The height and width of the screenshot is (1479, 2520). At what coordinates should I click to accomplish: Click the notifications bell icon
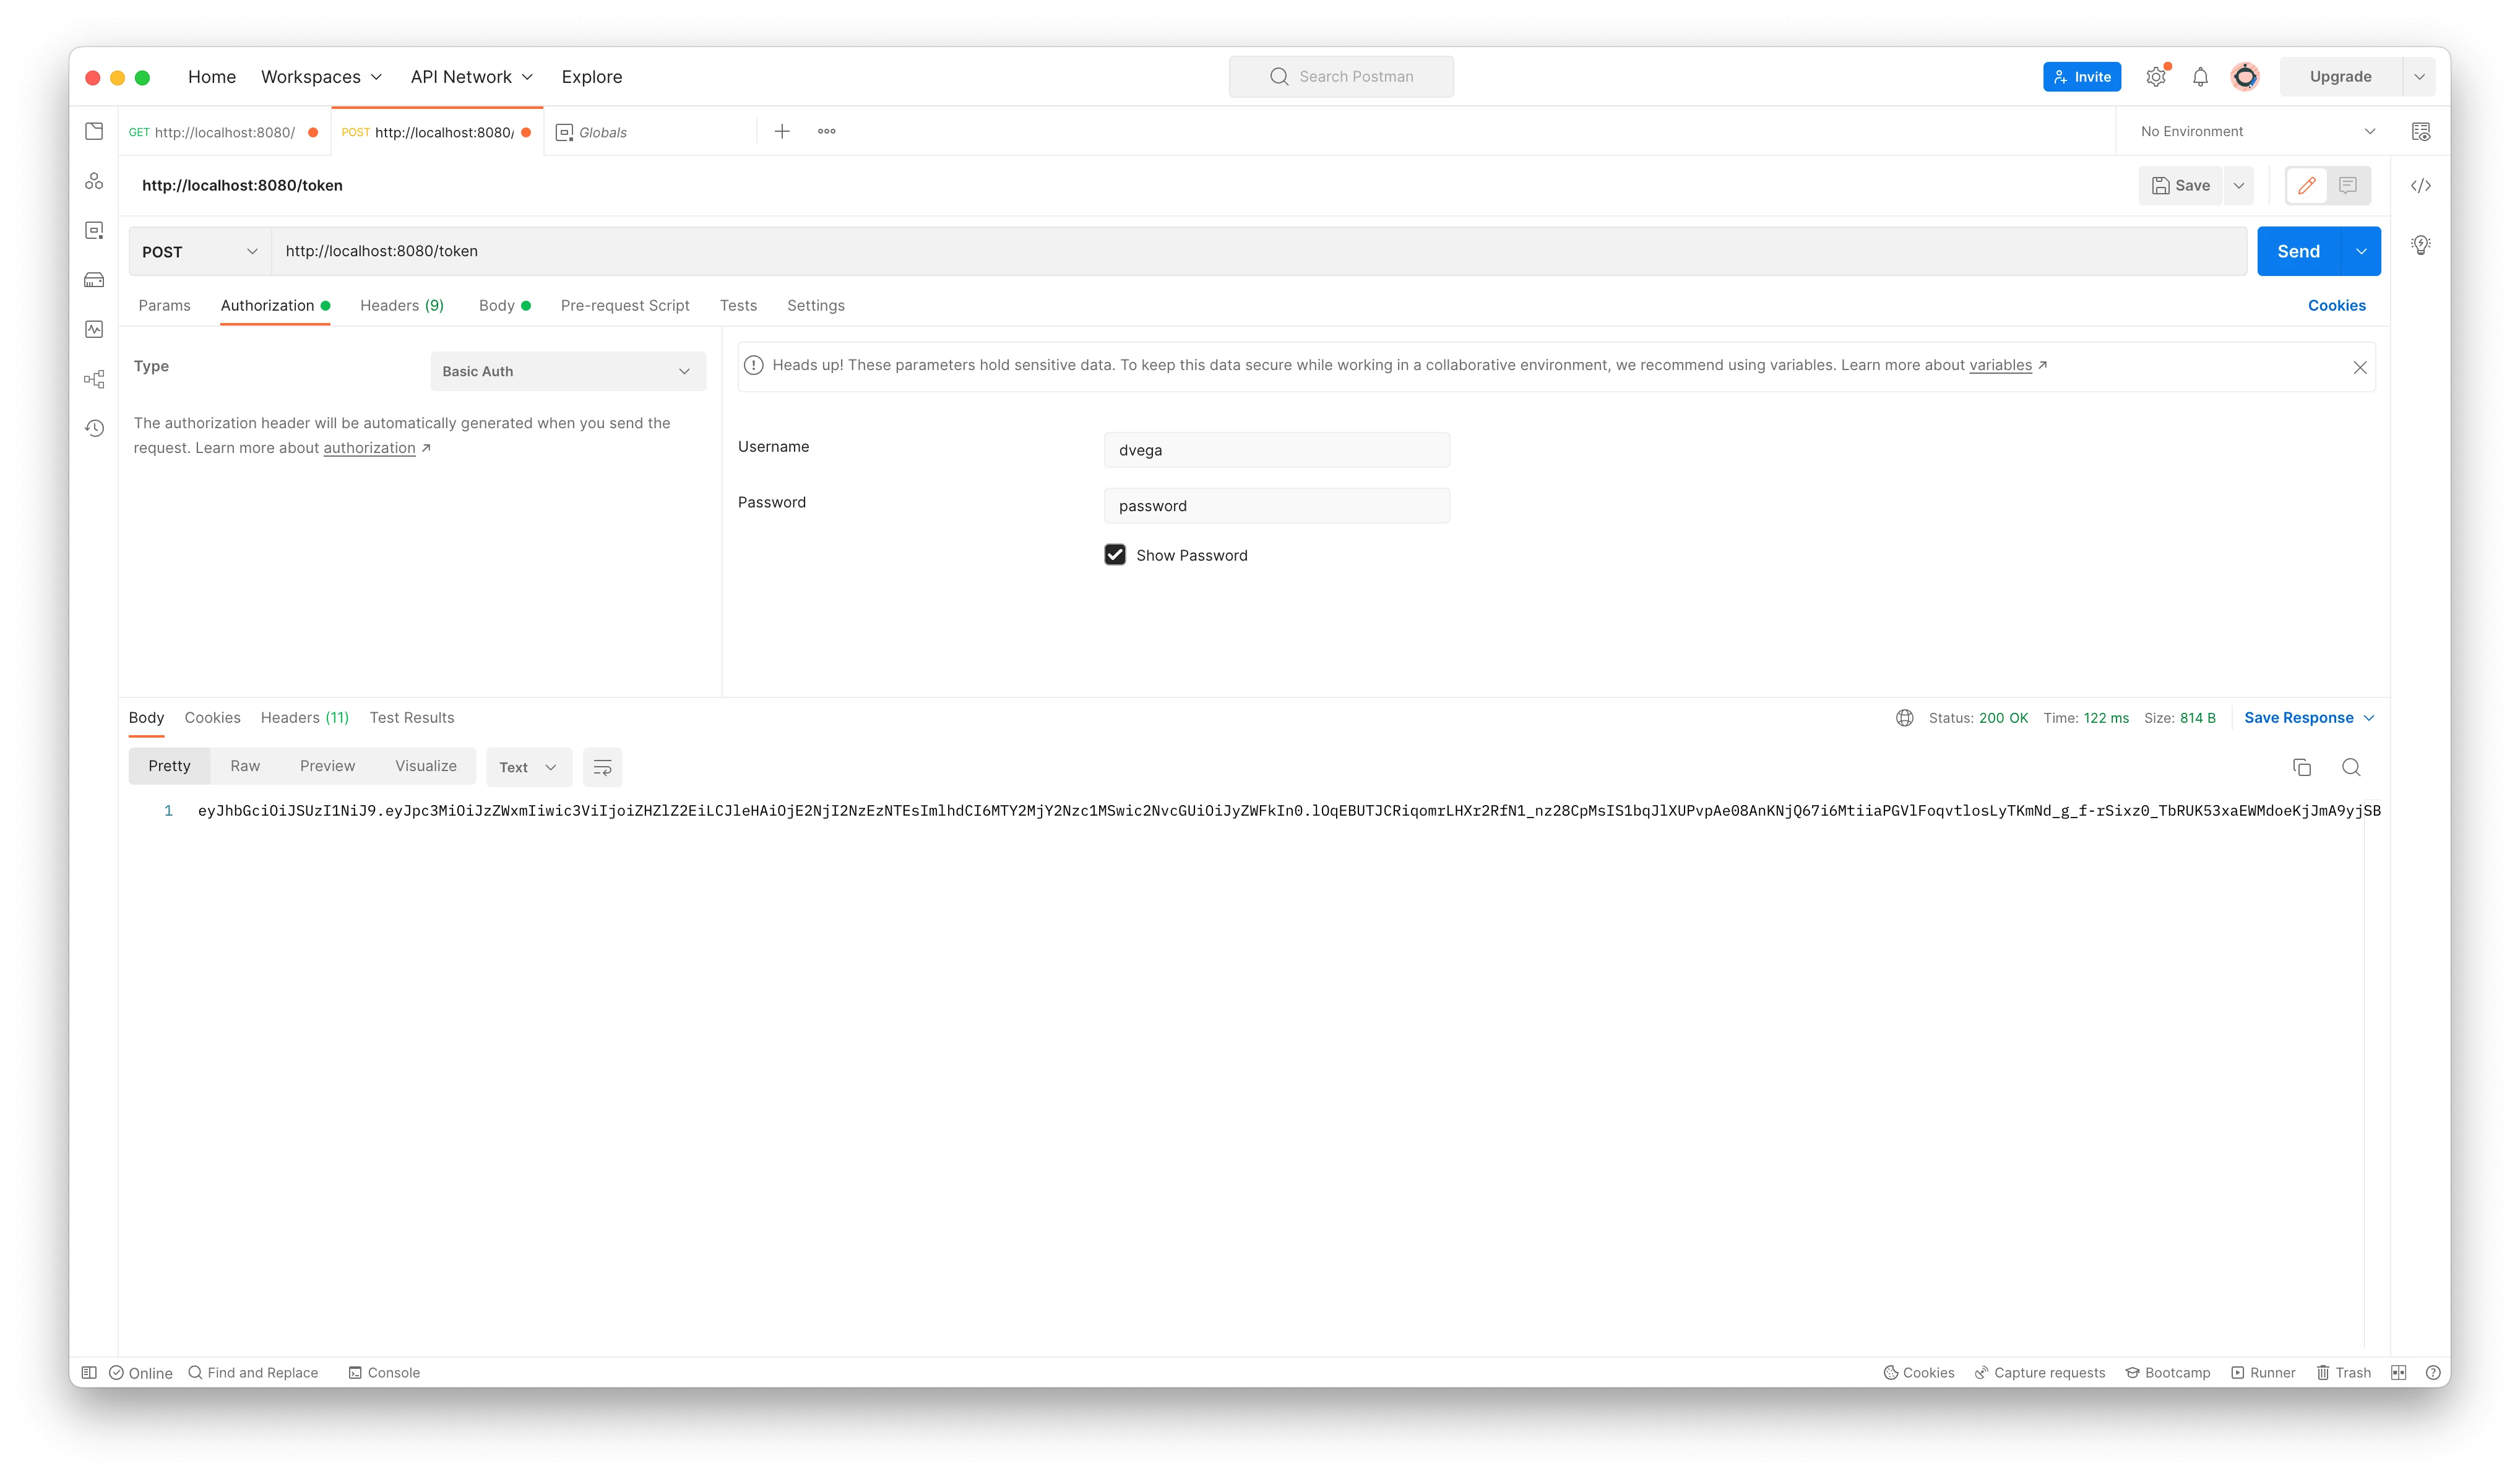click(2199, 75)
